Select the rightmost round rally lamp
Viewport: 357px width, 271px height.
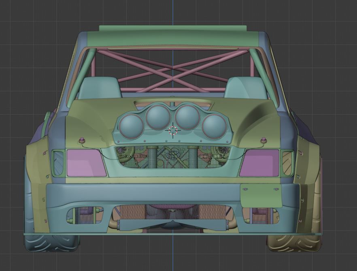[x=214, y=126]
